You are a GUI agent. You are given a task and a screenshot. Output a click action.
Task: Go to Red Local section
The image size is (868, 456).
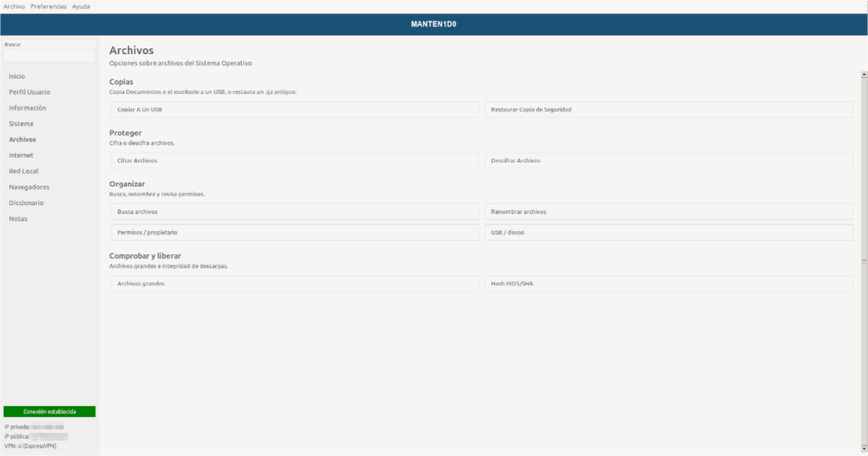[x=23, y=171]
